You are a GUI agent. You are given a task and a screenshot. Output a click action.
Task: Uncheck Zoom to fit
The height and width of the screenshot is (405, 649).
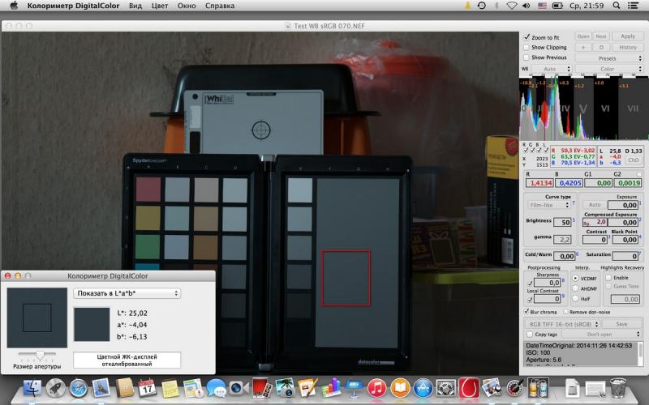click(527, 37)
